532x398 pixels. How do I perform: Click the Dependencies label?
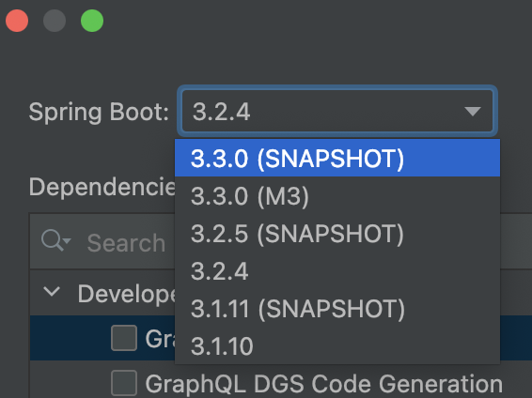click(102, 187)
